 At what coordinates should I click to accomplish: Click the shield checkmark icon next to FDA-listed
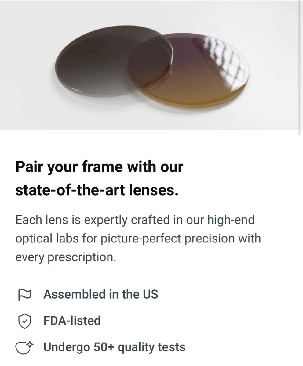point(25,321)
